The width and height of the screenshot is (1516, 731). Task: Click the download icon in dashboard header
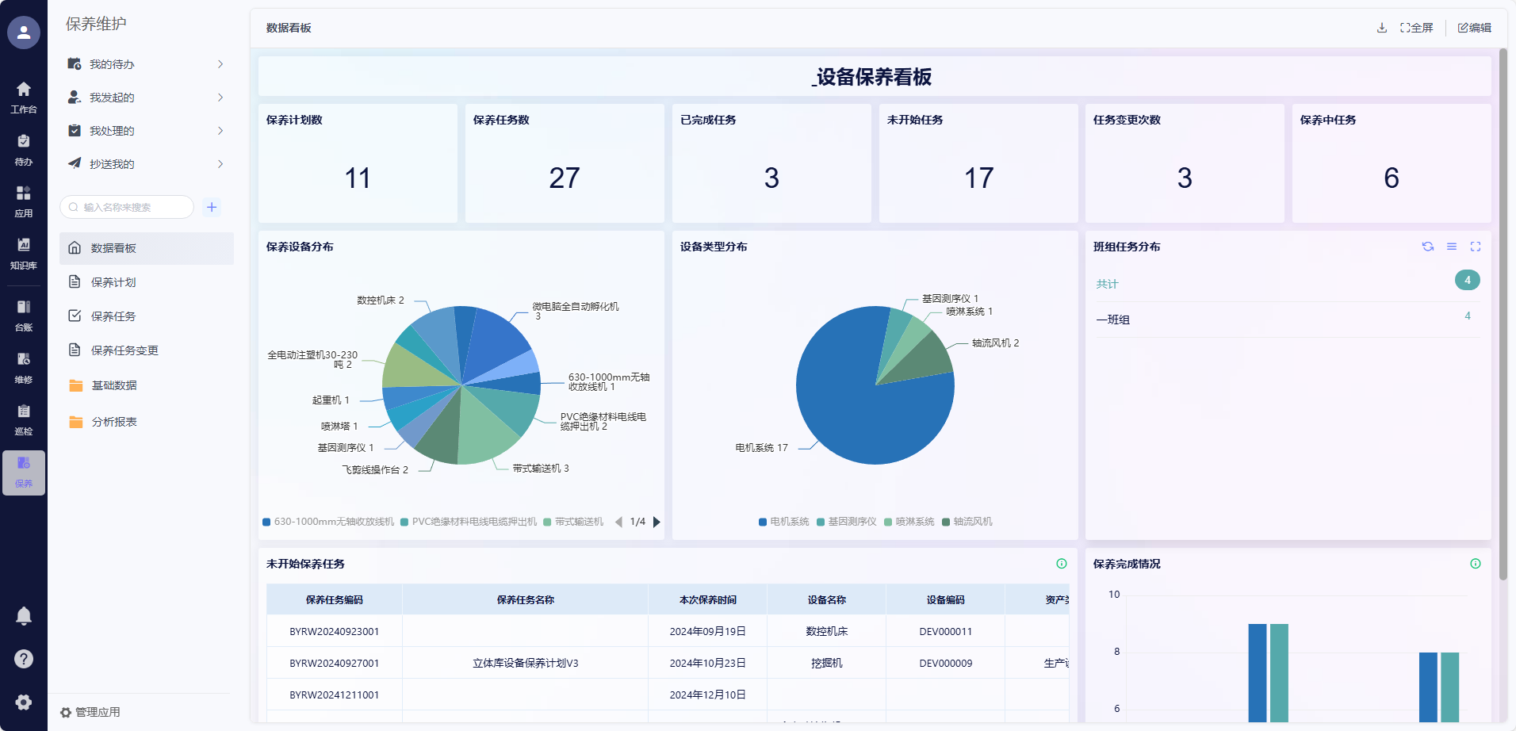coord(1382,28)
